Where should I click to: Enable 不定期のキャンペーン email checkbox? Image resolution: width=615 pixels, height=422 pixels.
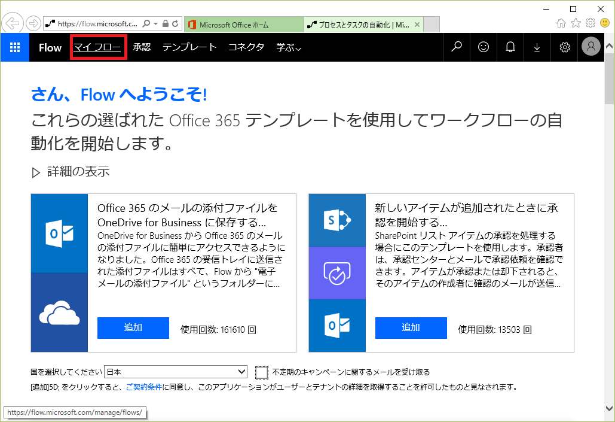261,372
